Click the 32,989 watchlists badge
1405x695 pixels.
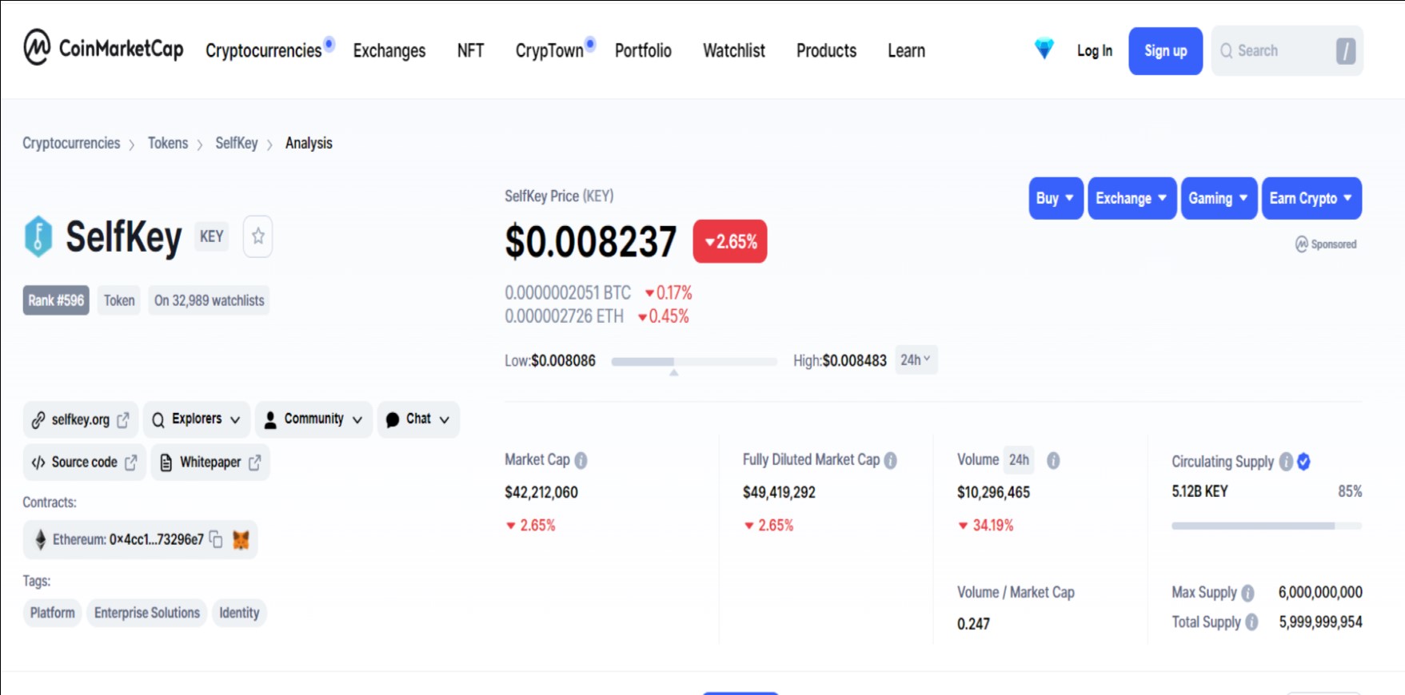209,300
